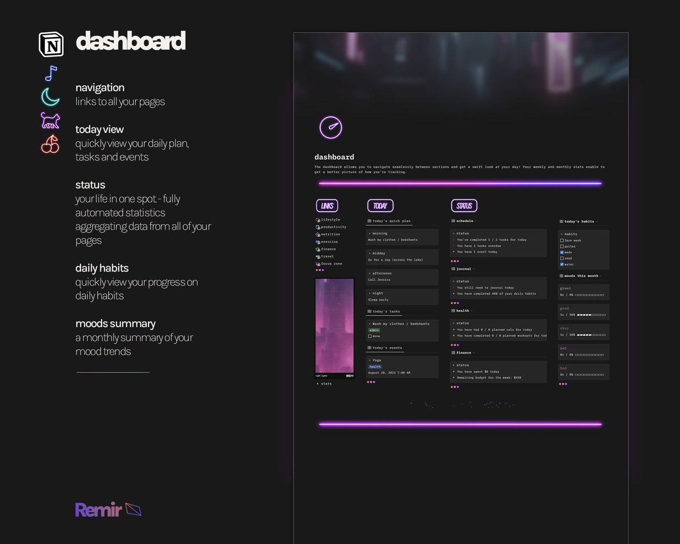Click the purple speedometer dashboard icon

[331, 127]
